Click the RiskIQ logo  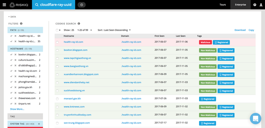(x=19, y=5)
